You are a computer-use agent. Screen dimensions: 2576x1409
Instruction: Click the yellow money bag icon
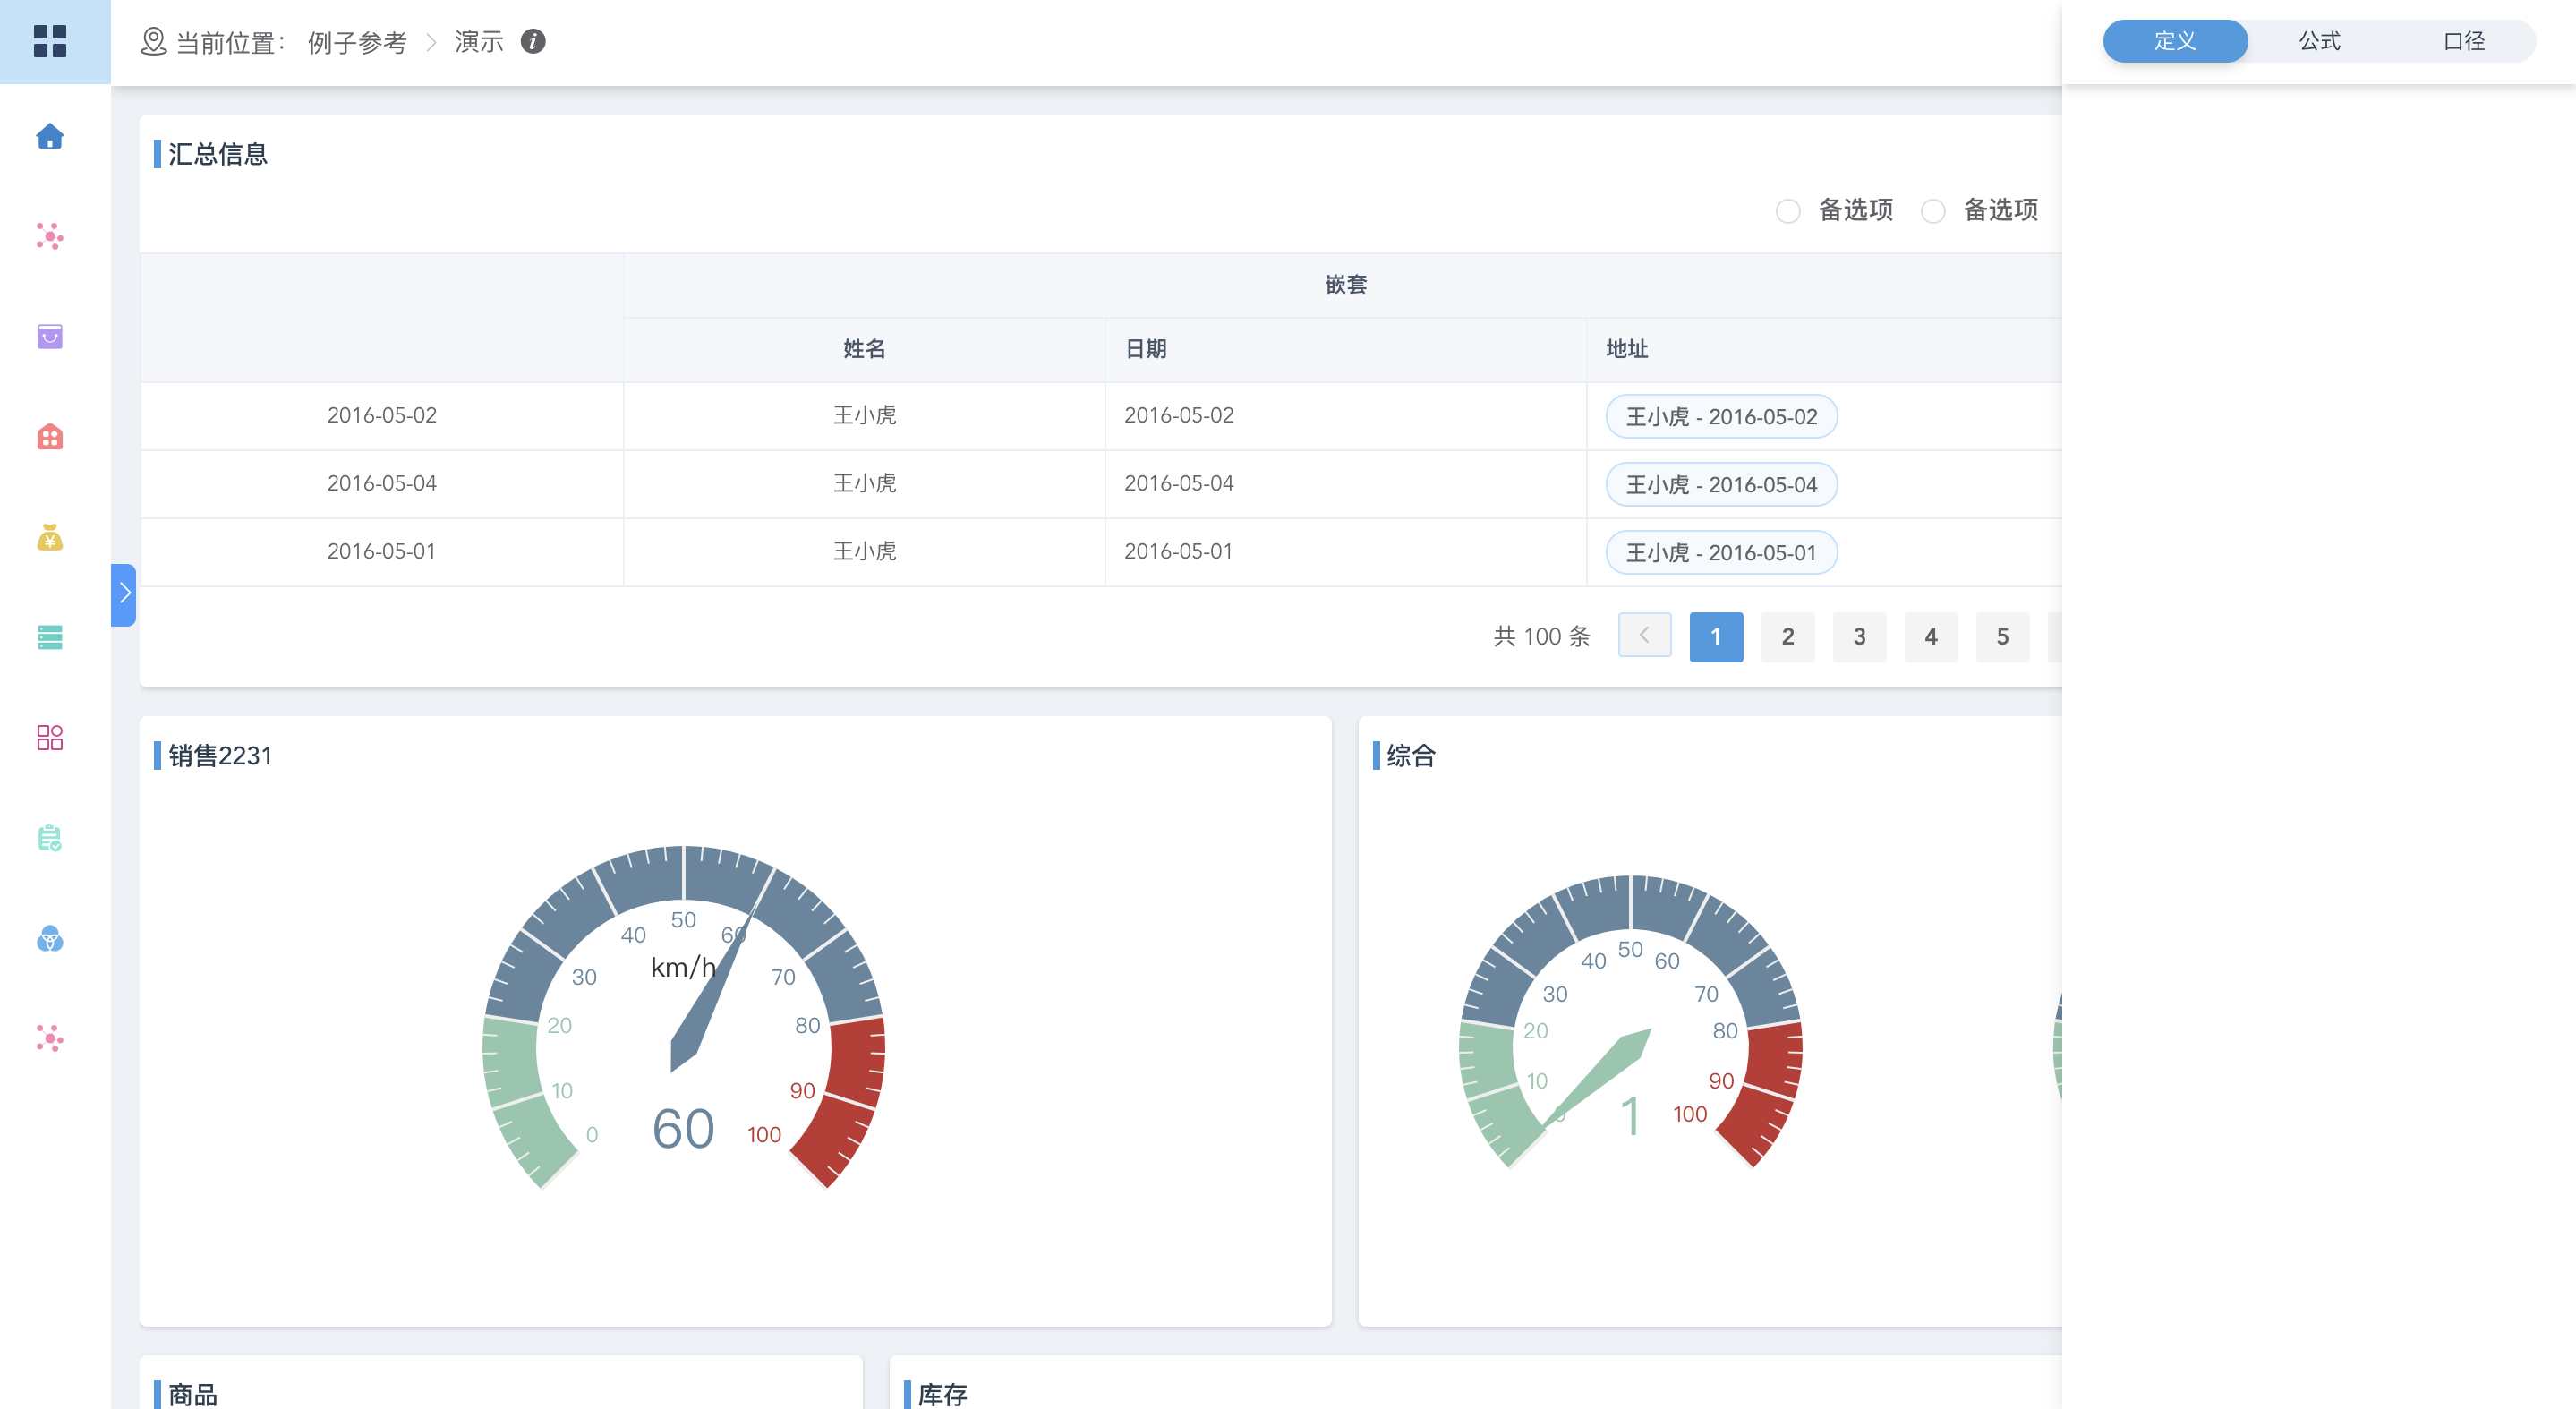50,537
